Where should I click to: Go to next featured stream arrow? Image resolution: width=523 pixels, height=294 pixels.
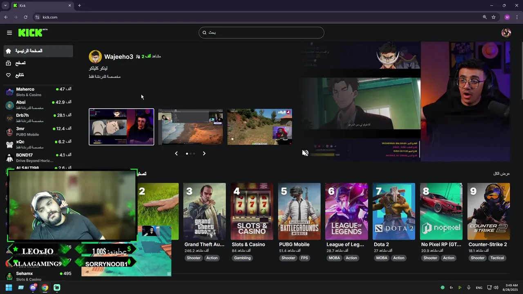[204, 154]
